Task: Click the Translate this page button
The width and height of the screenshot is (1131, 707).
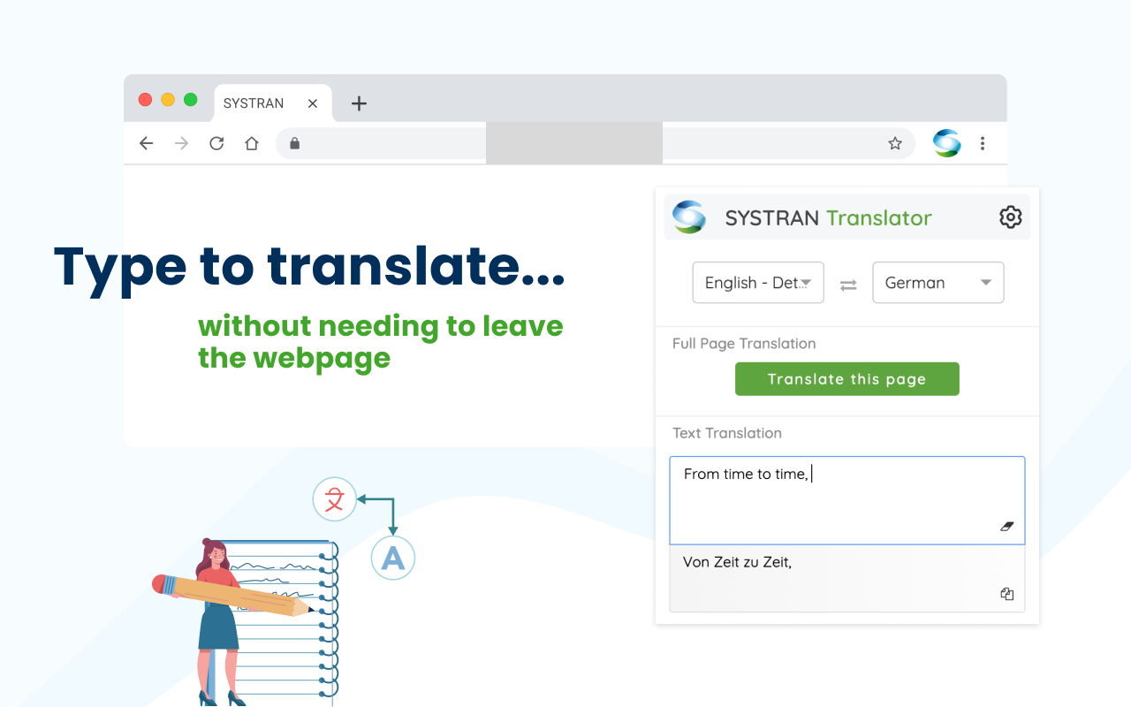Action: pos(847,379)
